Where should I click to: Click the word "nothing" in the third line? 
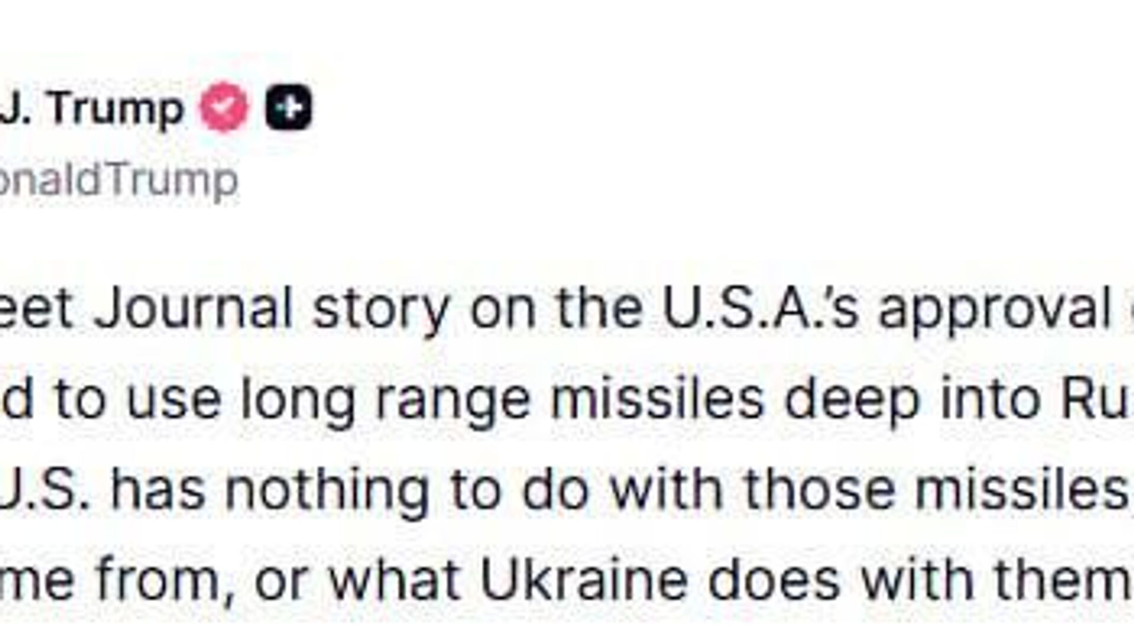327,490
